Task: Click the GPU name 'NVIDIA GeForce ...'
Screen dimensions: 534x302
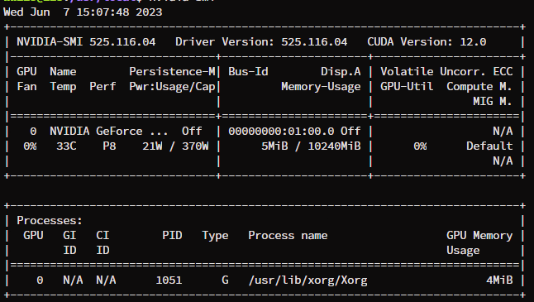Action: (x=108, y=132)
